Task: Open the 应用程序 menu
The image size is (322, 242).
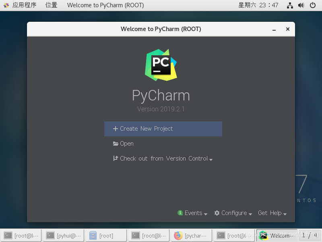Action: click(x=24, y=5)
